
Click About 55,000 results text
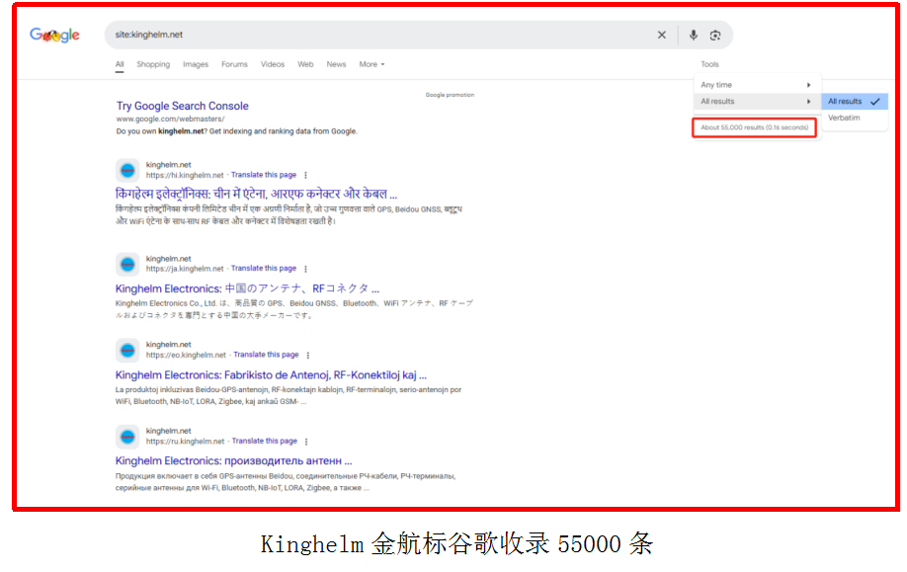(x=754, y=127)
